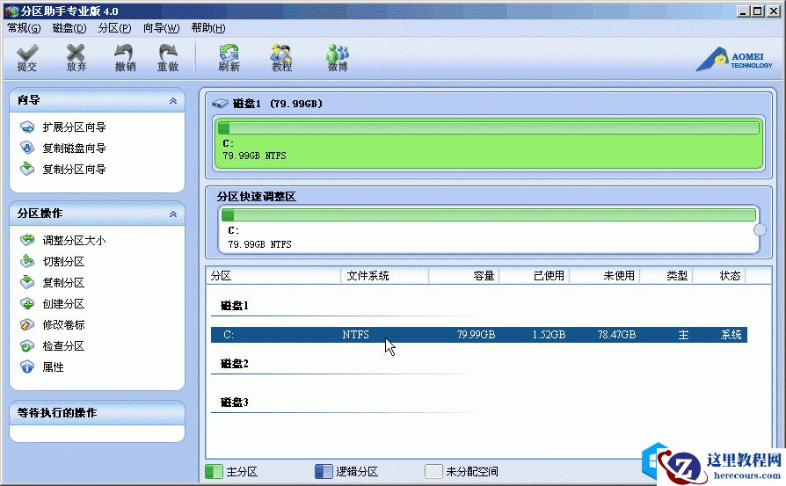Select 调整分区大小 operation
The height and width of the screenshot is (486, 786).
coord(74,241)
